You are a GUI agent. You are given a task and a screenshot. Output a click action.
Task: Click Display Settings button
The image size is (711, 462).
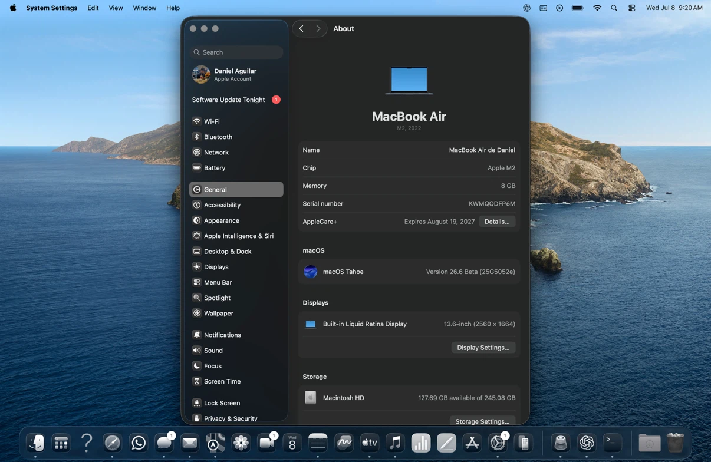[483, 348]
